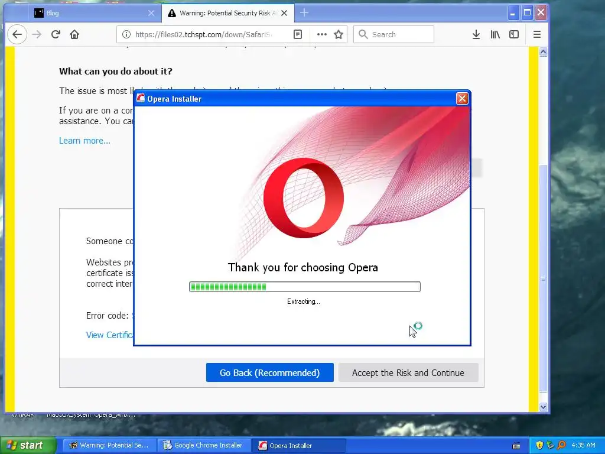605x454 pixels.
Task: Click the Opera Installer title bar icon
Action: (x=141, y=99)
